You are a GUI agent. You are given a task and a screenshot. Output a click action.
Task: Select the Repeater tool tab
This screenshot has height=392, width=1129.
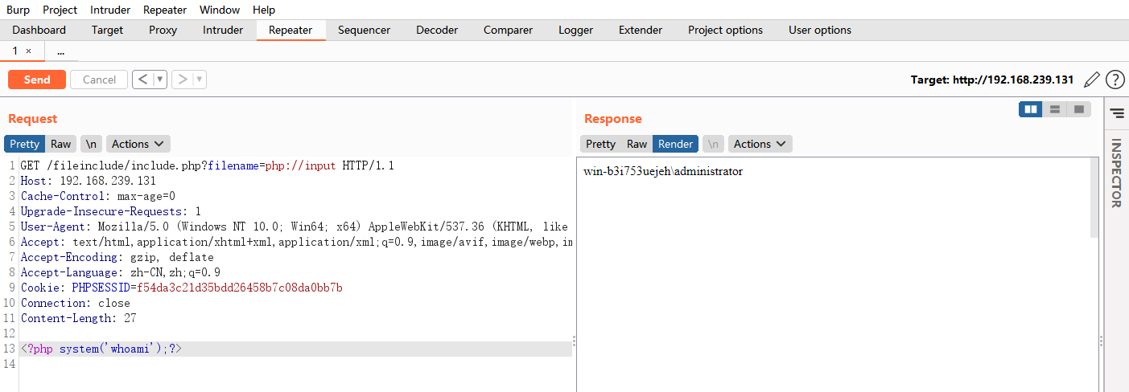(x=290, y=30)
